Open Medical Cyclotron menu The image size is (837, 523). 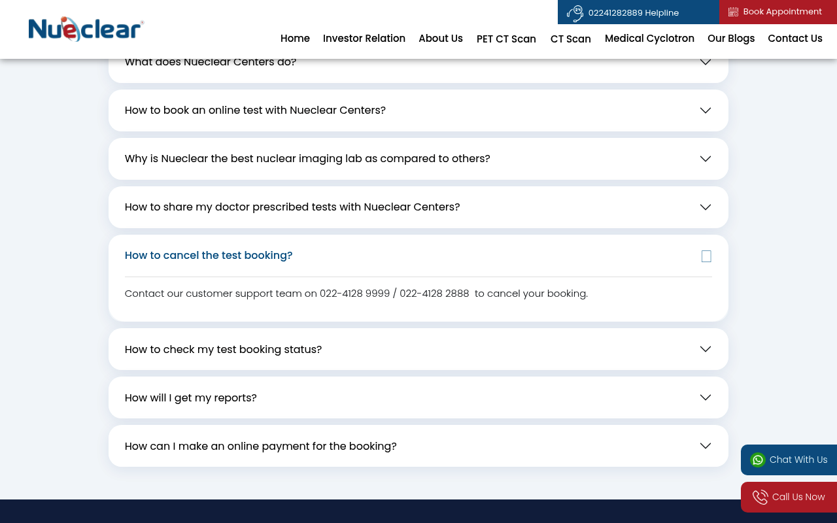click(649, 39)
